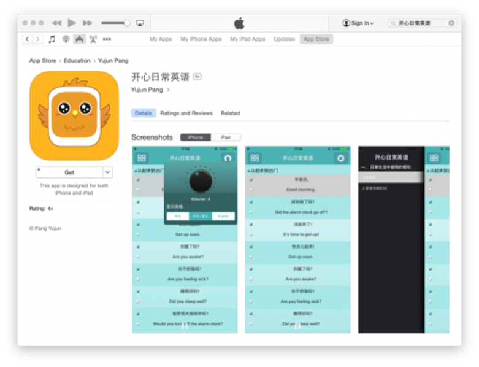This screenshot has height=367, width=479.
Task: Switch to the Podcasts icon
Action: [x=66, y=39]
